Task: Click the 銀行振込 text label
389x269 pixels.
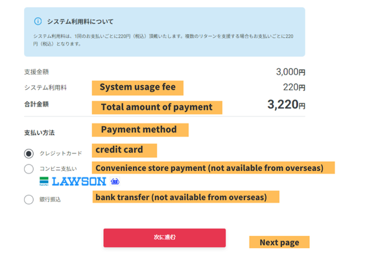Action: point(50,199)
